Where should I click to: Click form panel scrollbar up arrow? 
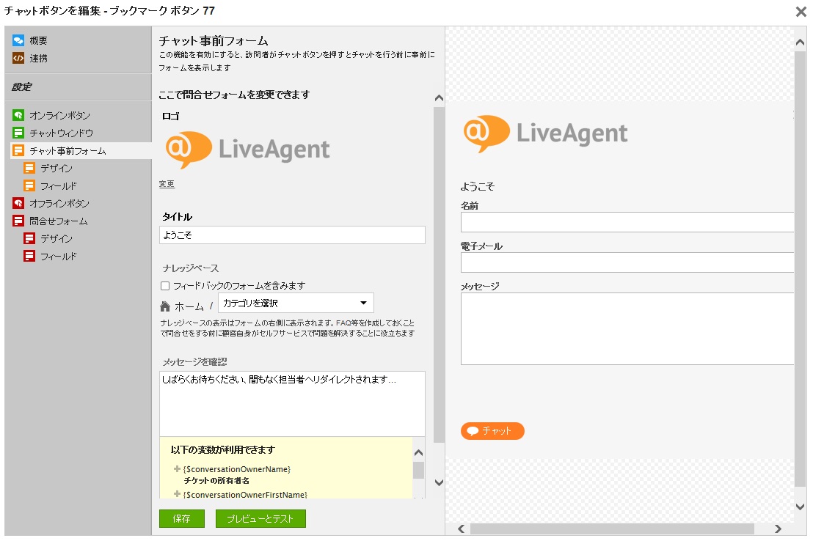tap(439, 98)
